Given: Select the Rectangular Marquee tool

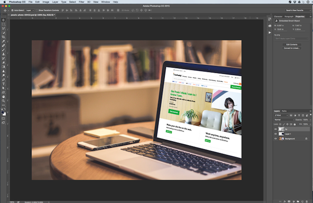Looking at the screenshot, I should [x=3, y=24].
